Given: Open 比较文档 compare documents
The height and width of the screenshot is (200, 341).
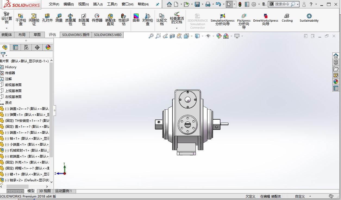Looking at the screenshot, I should pos(162,19).
